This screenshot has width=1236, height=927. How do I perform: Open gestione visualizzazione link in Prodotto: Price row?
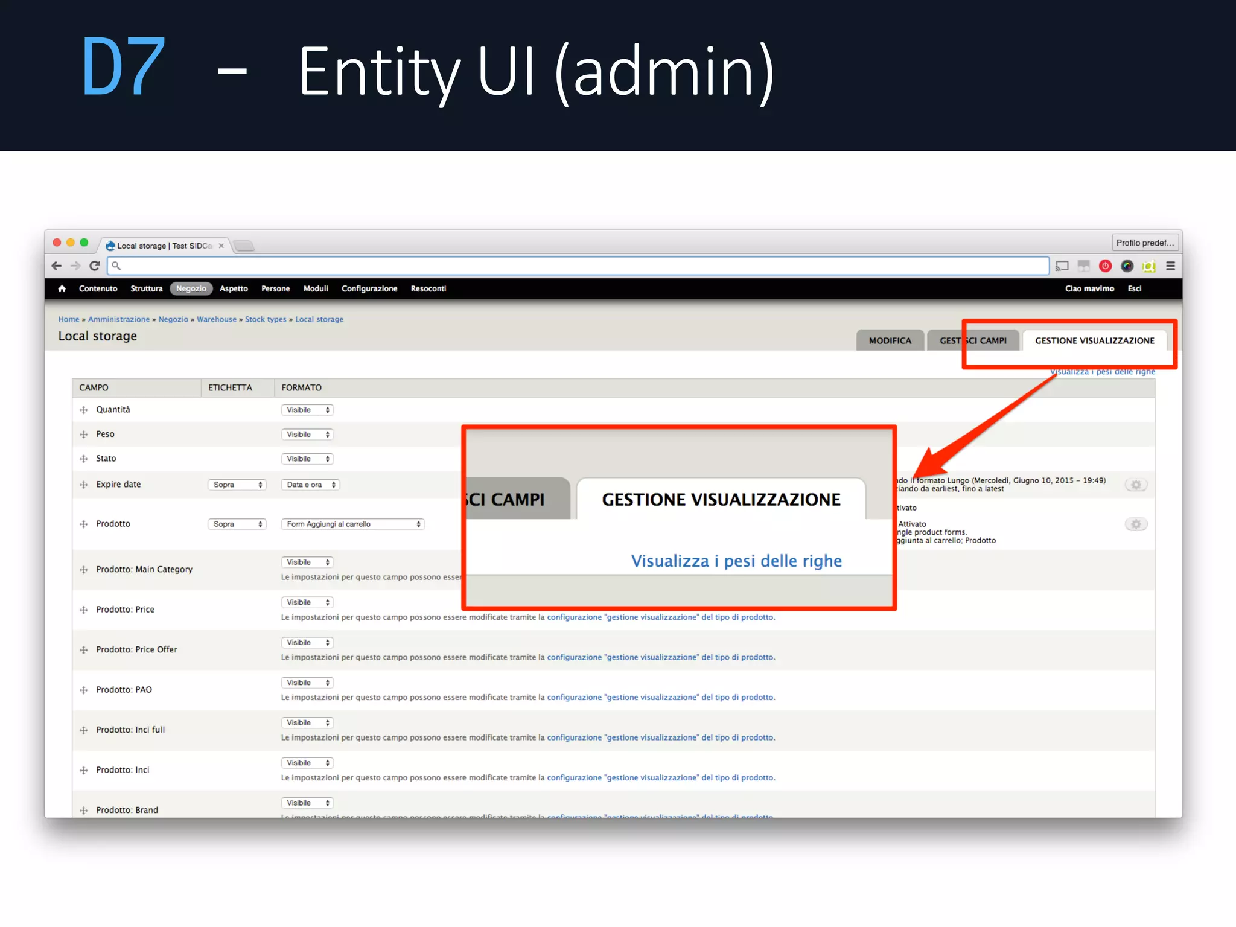coord(661,617)
